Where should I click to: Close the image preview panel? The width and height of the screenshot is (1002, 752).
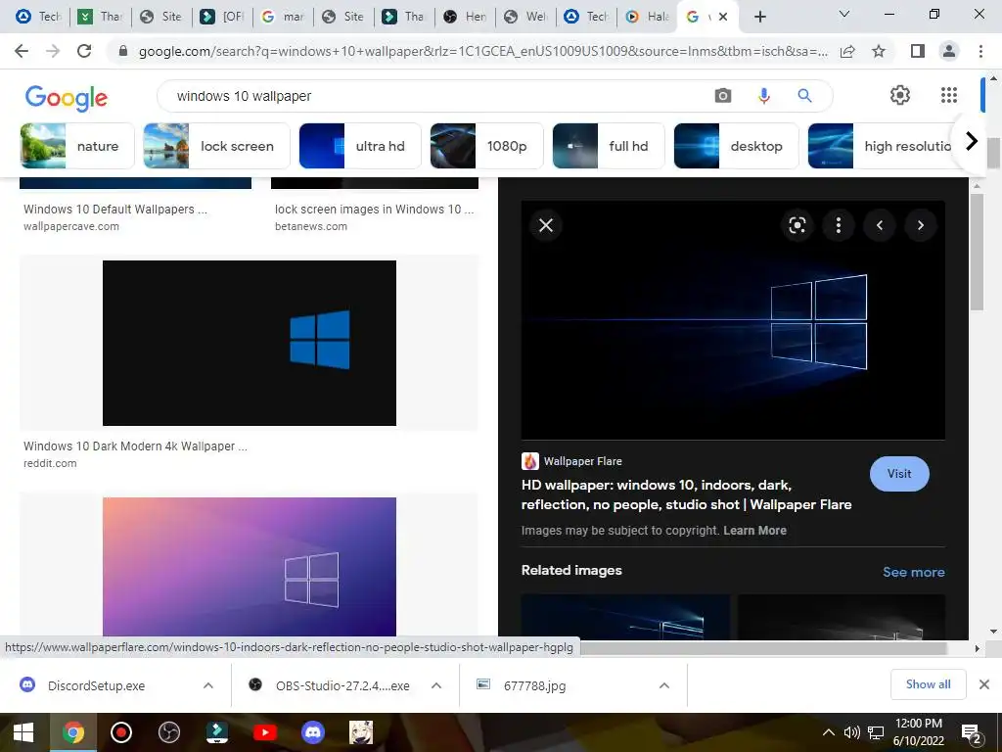click(x=546, y=225)
